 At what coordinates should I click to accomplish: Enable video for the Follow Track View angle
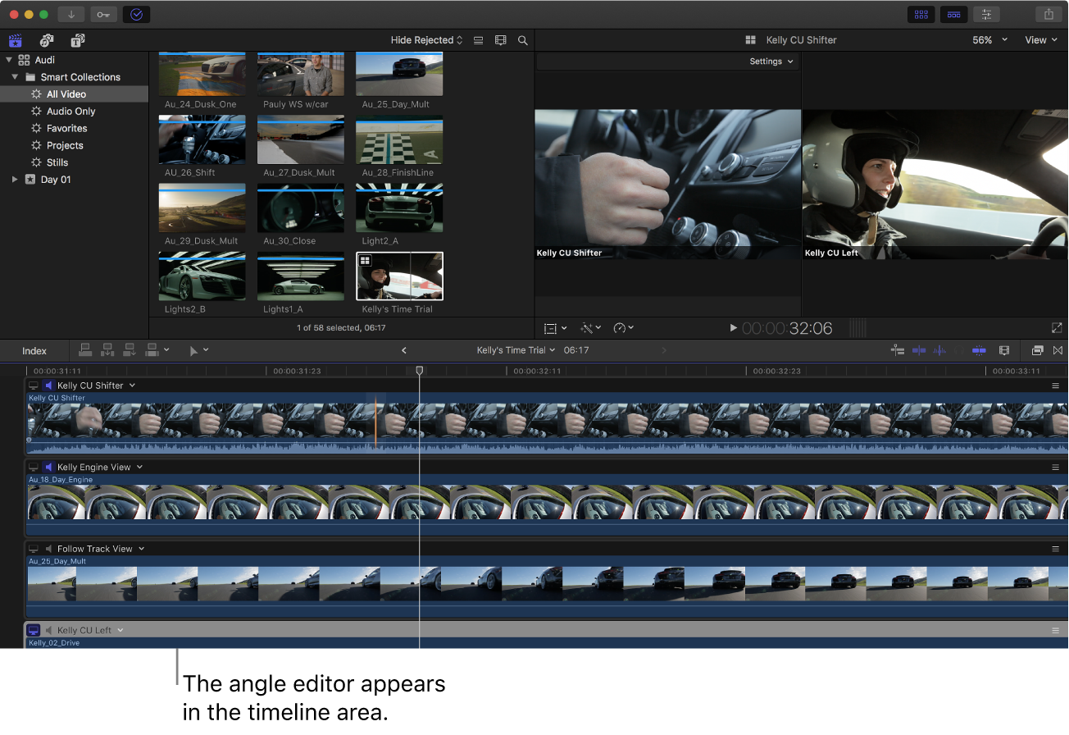point(34,548)
